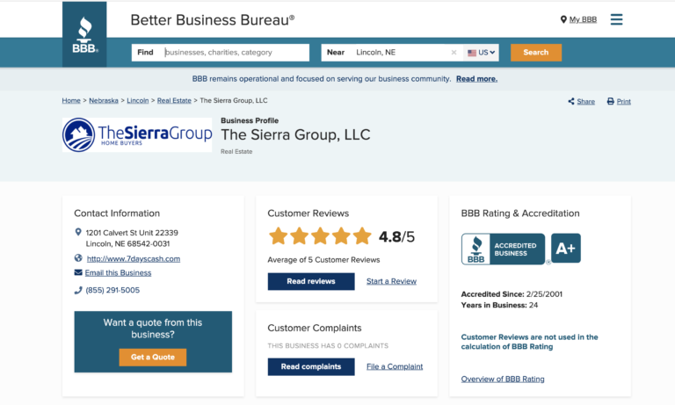The image size is (675, 405).
Task: Click the My BBB location pin
Action: pyautogui.click(x=563, y=19)
